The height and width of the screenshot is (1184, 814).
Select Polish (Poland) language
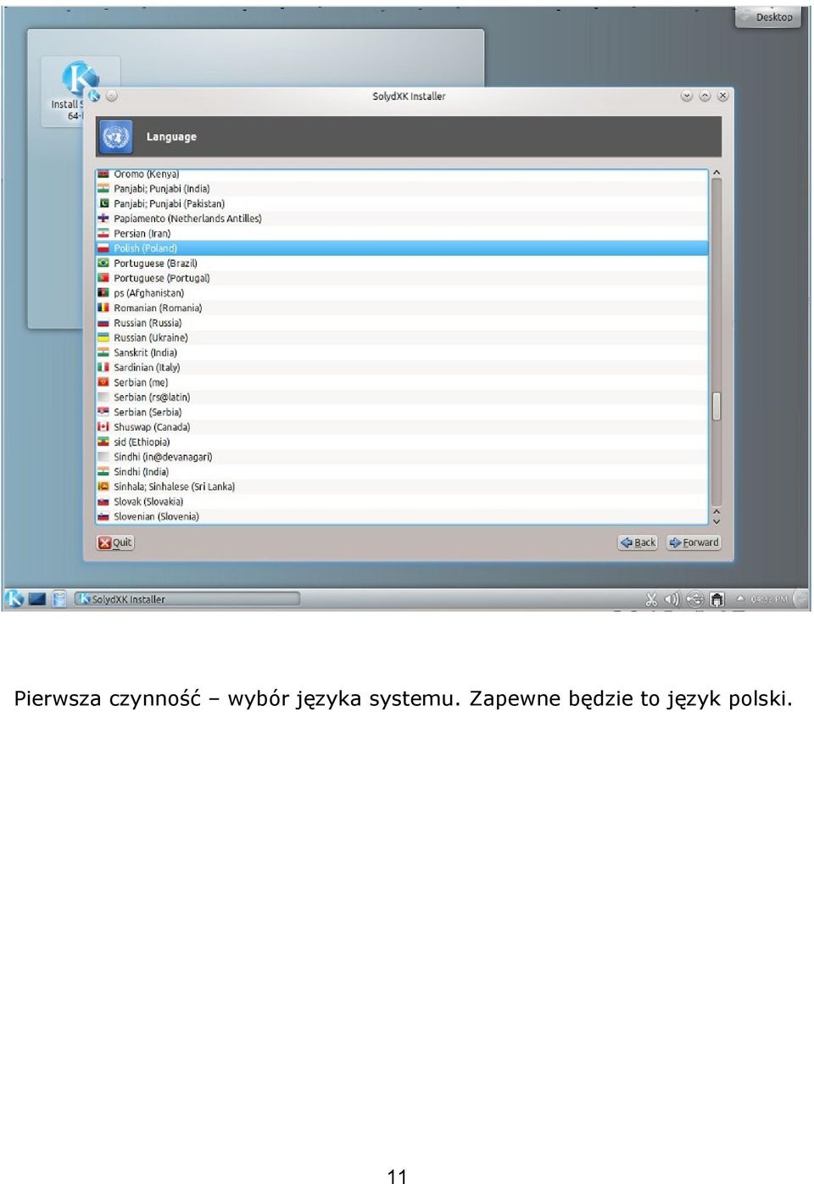pos(402,248)
